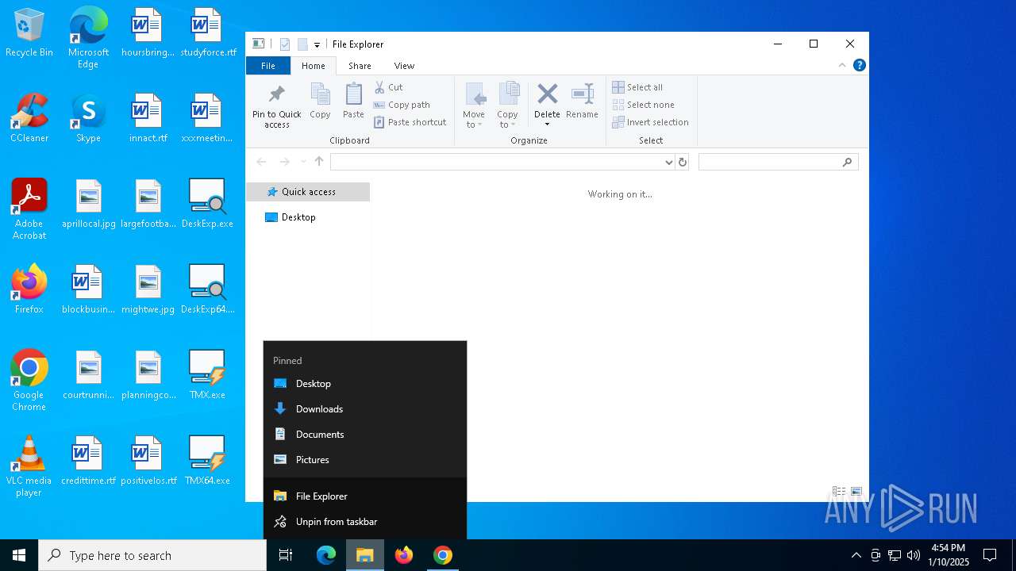The height and width of the screenshot is (571, 1016).
Task: Select aprillocal.jpg desktop file
Action: click(x=88, y=204)
